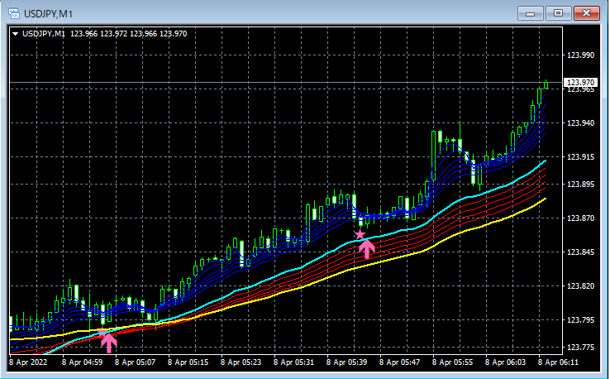Click the 8 Apr 06:03 time label
The height and width of the screenshot is (379, 610).
[505, 362]
